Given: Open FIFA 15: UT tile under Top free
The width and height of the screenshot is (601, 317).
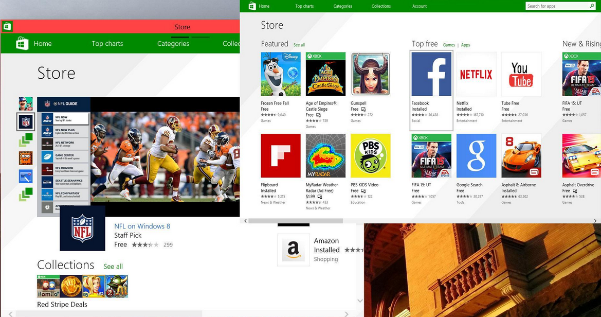Looking at the screenshot, I should coord(431,155).
